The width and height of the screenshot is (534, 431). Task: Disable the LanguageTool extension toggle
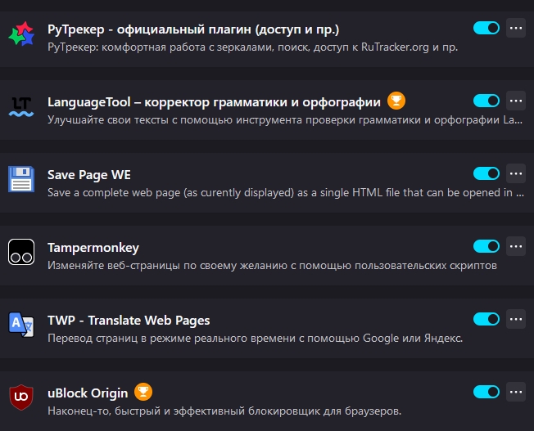pos(486,101)
